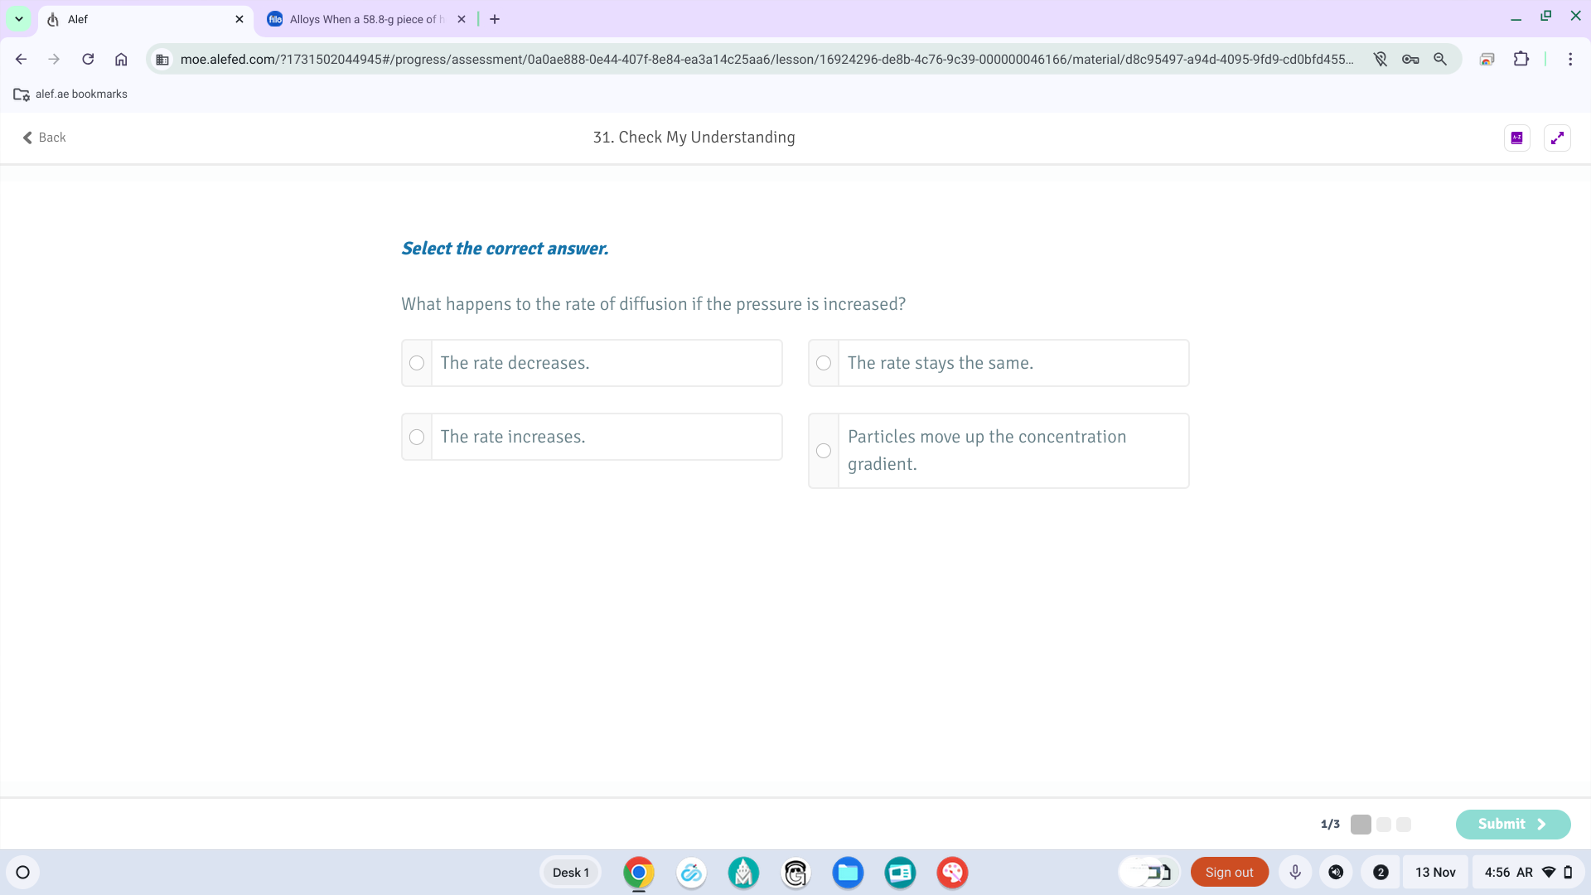Choose "Particles move up the concentration gradient"
1591x895 pixels.
click(824, 451)
